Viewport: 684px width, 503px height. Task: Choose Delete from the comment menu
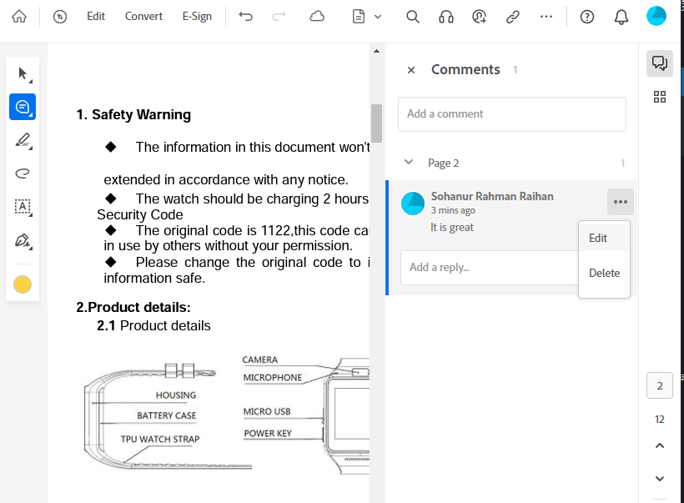604,273
